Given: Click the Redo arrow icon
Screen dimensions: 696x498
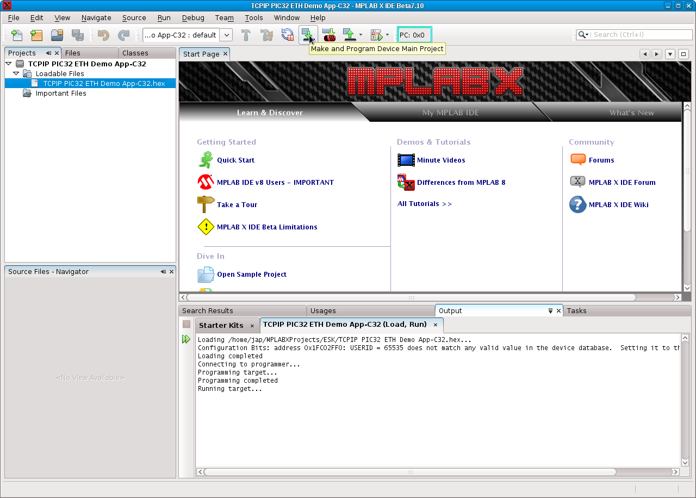Looking at the screenshot, I should pyautogui.click(x=124, y=35).
